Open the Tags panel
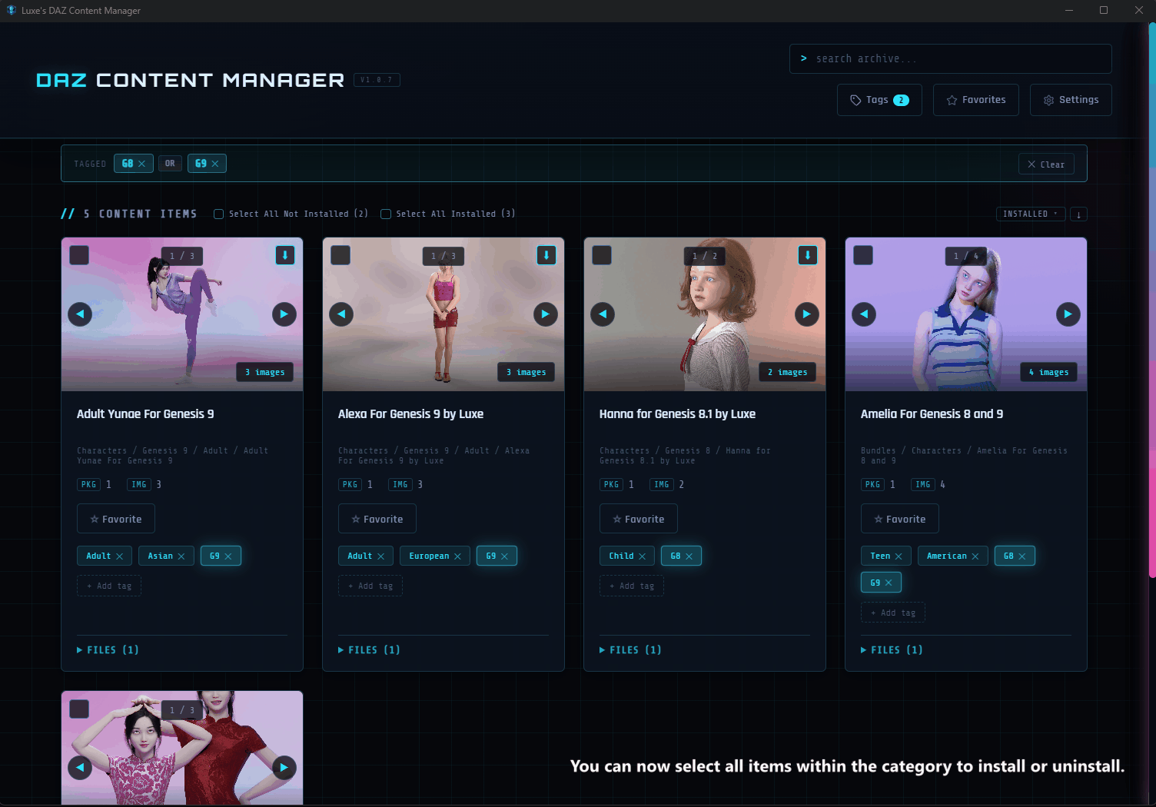The width and height of the screenshot is (1156, 807). (879, 100)
